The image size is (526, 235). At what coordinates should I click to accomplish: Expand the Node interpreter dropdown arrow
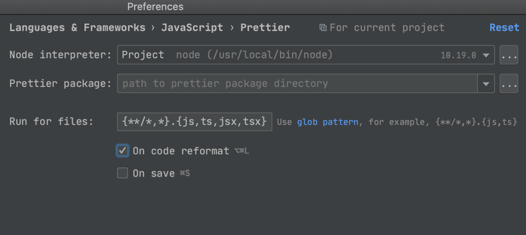click(486, 56)
